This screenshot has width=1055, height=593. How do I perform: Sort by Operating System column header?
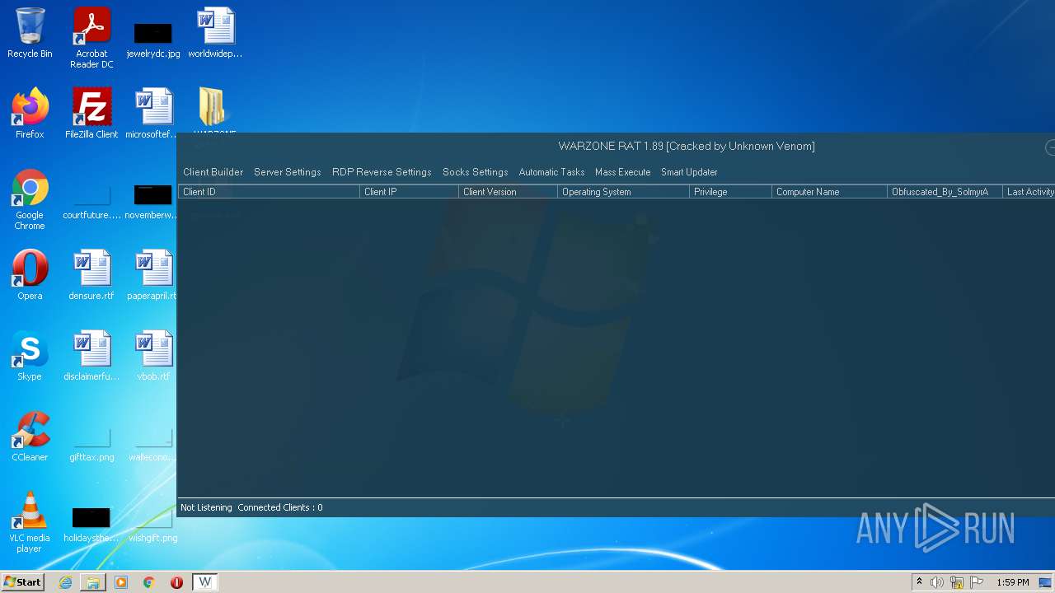click(623, 192)
